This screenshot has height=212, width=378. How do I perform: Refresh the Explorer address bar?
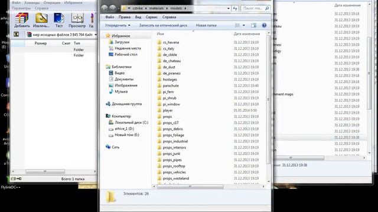(235, 8)
